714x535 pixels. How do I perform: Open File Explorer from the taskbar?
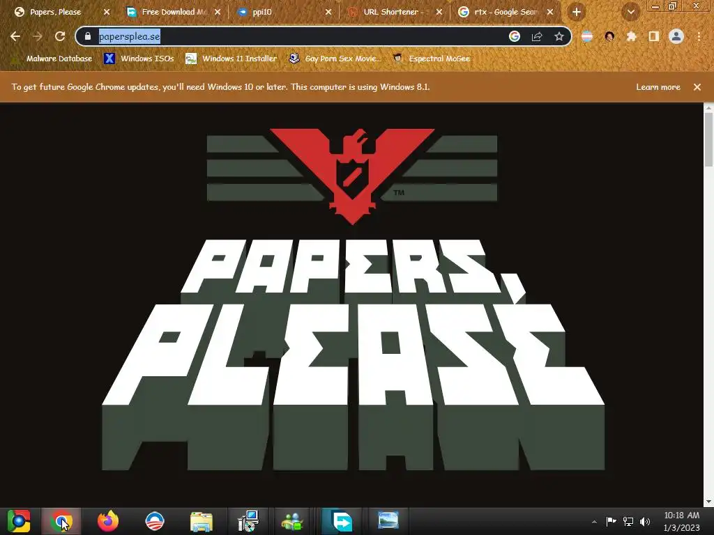click(201, 521)
